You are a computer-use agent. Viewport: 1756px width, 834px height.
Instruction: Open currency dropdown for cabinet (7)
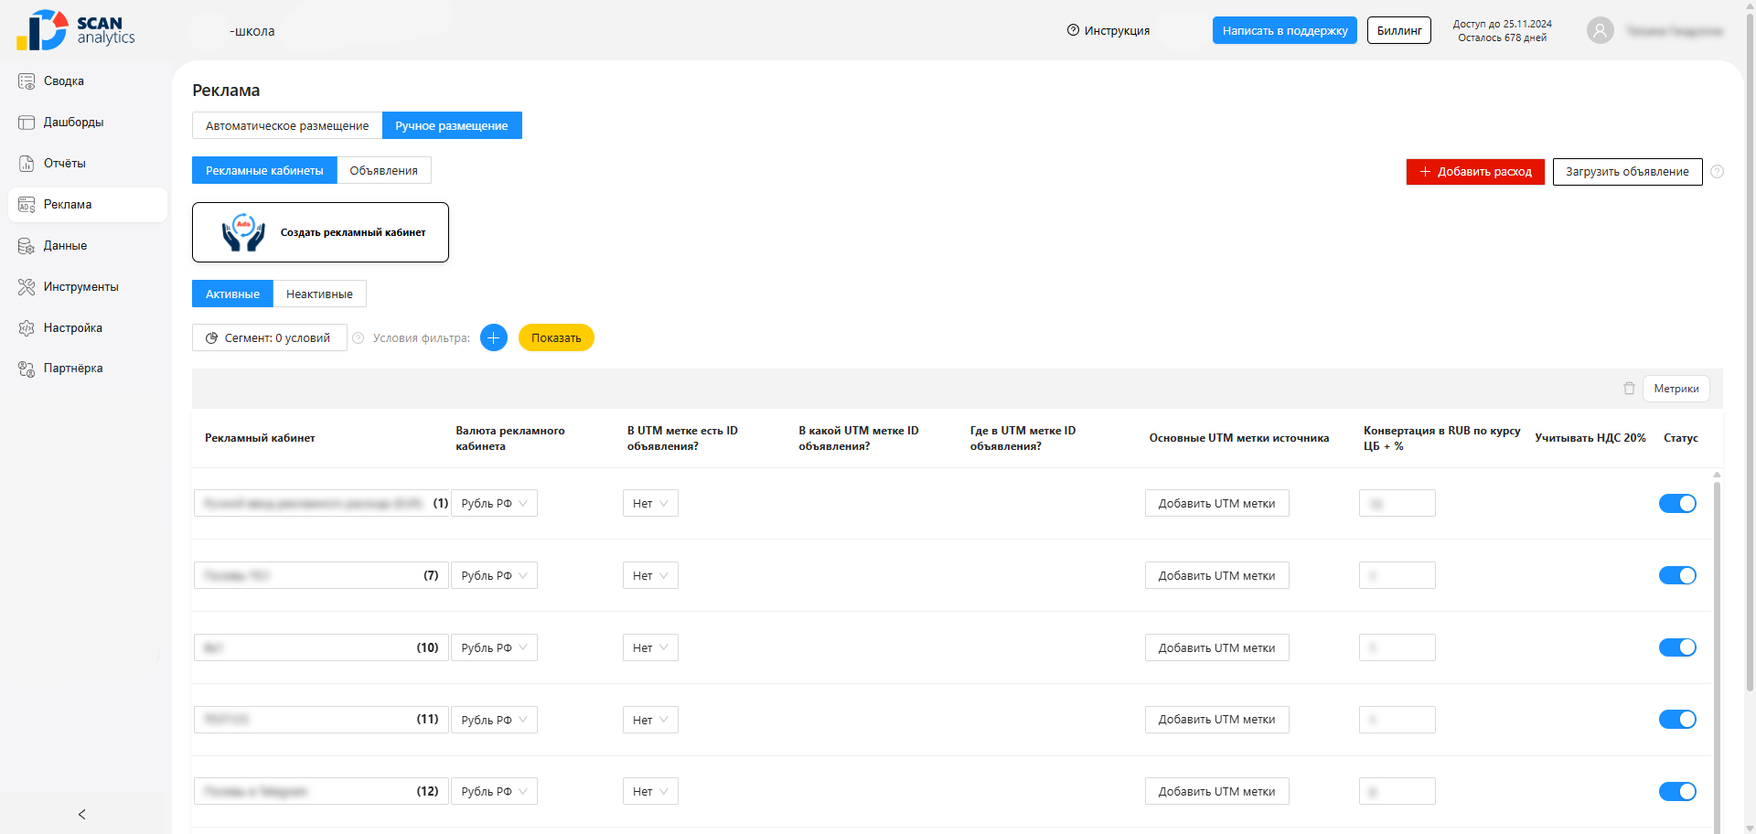tap(494, 575)
